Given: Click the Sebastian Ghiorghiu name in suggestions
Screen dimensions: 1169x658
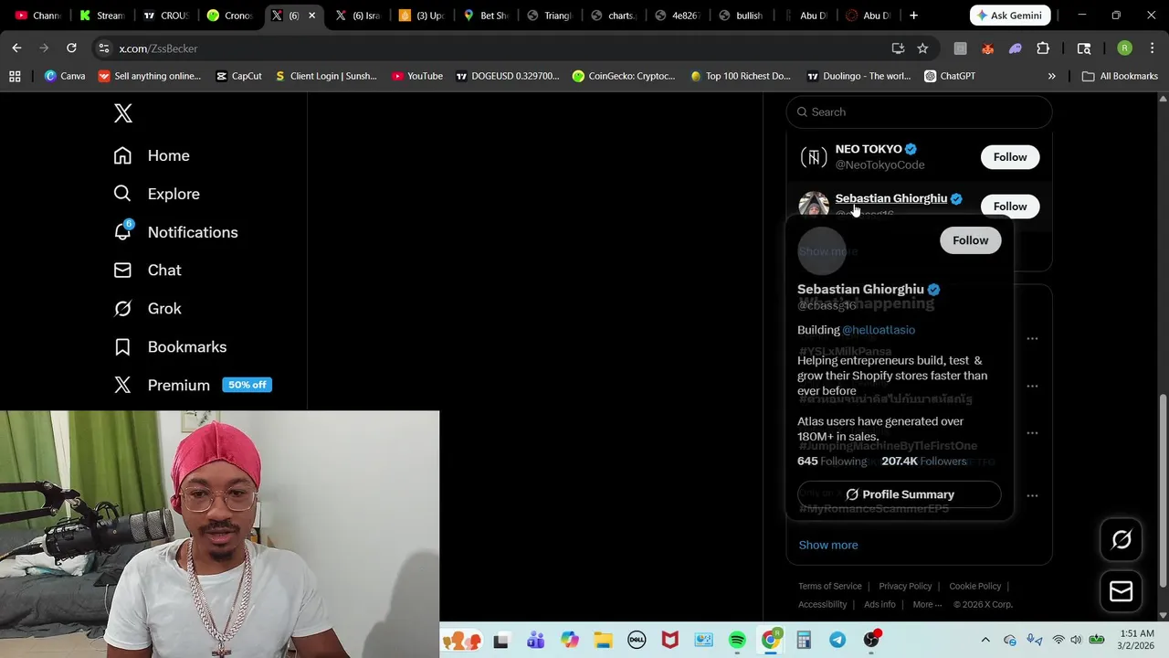Looking at the screenshot, I should (890, 198).
